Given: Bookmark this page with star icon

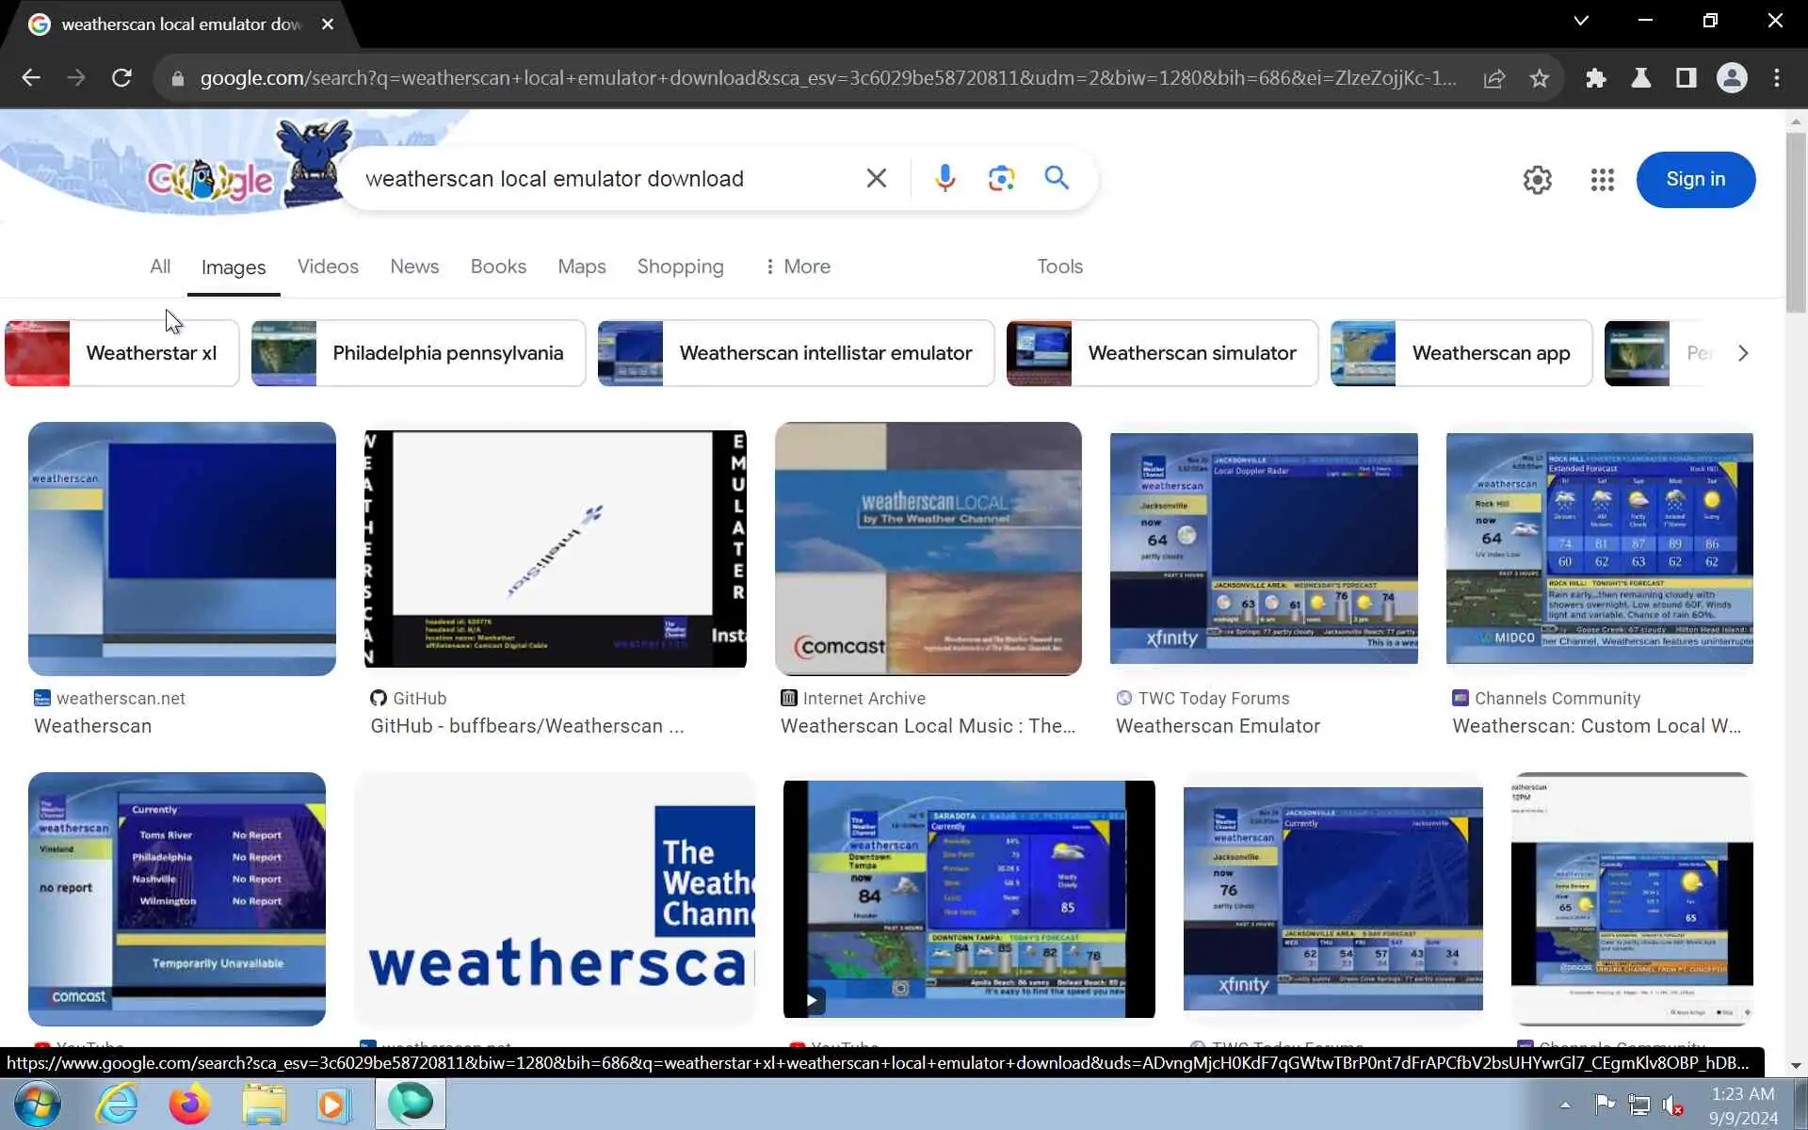Looking at the screenshot, I should coord(1540,78).
